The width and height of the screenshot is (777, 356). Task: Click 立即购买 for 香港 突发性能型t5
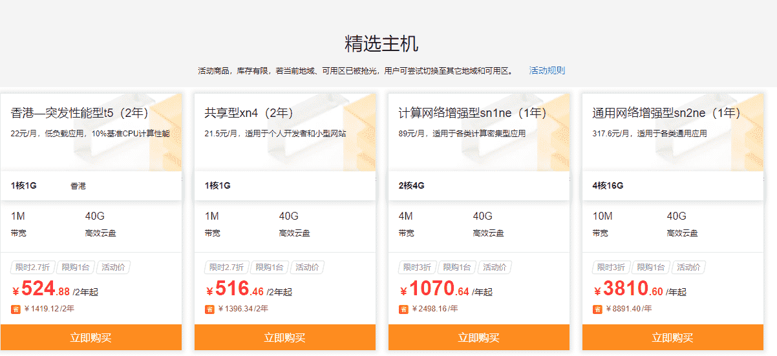tap(90, 337)
